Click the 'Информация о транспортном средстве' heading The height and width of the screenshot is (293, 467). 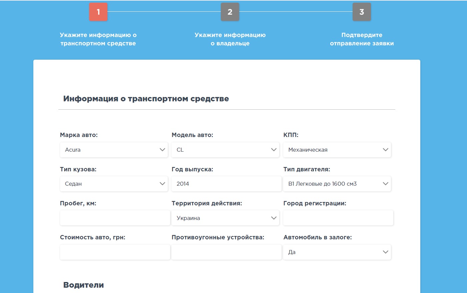146,99
